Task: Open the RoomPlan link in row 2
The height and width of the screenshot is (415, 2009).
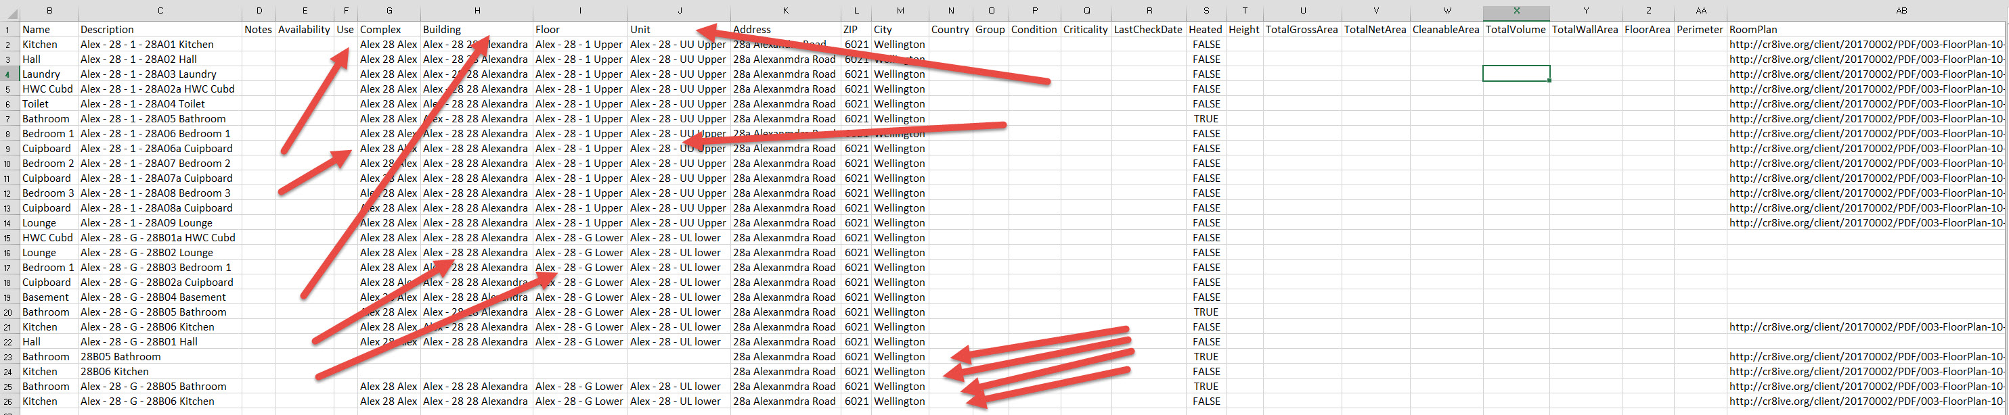Action: [1866, 45]
